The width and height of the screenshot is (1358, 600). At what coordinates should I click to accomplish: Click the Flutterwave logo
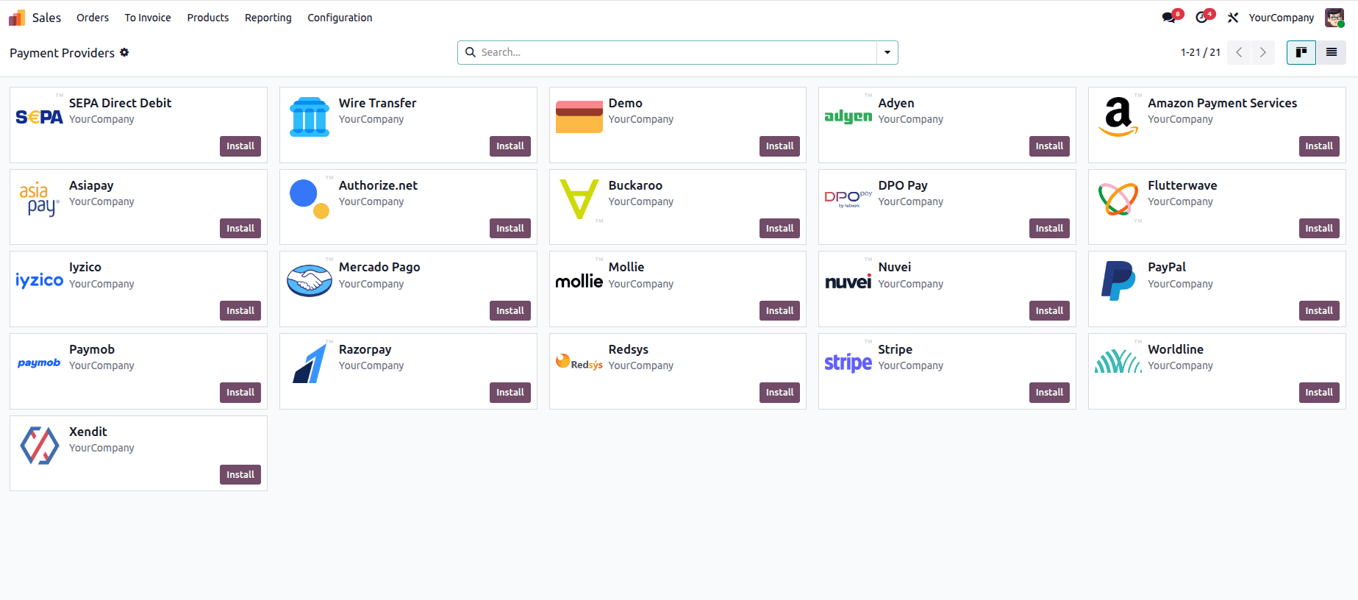point(1118,199)
